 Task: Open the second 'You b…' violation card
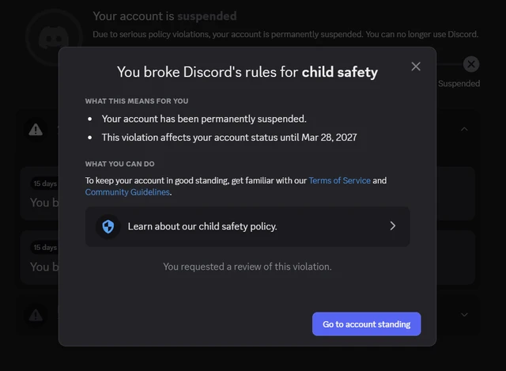40,257
